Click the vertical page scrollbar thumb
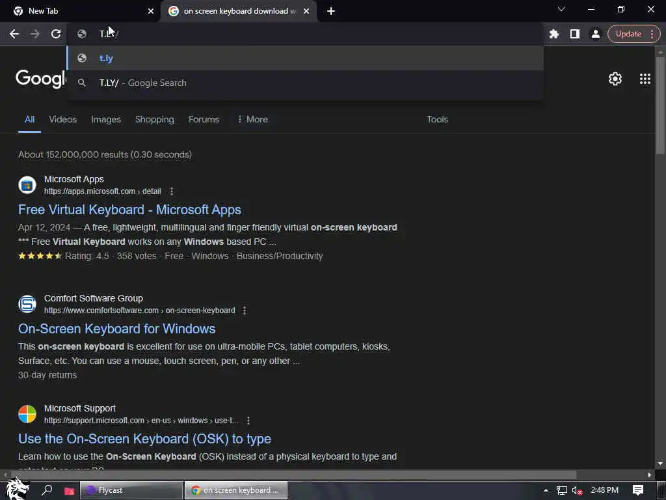This screenshot has width=666, height=500. (x=660, y=105)
